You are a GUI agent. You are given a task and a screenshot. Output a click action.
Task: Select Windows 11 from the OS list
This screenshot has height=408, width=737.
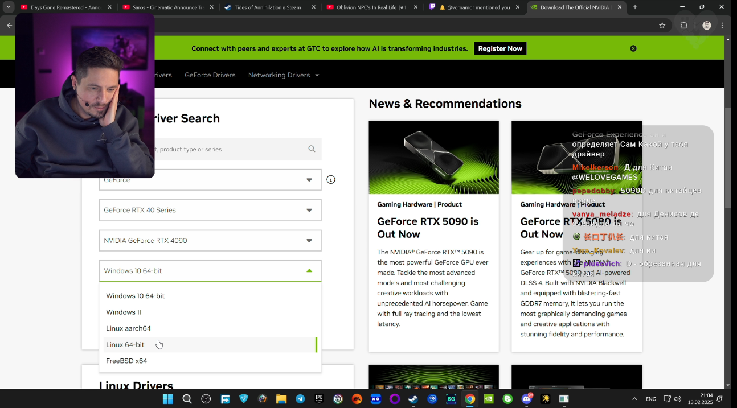point(210,312)
